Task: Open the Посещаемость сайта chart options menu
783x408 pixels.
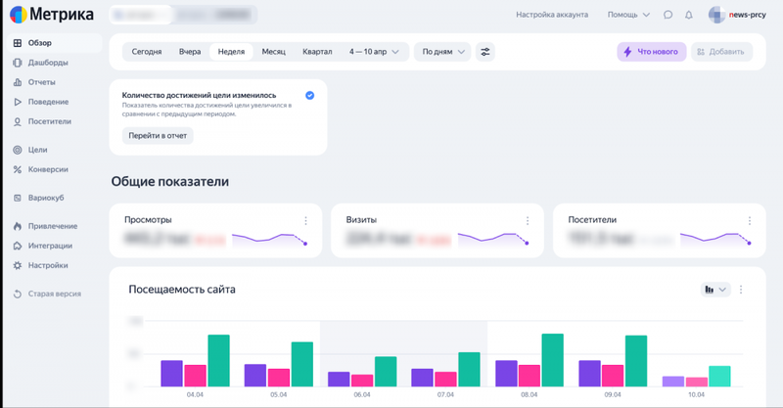Action: (741, 290)
